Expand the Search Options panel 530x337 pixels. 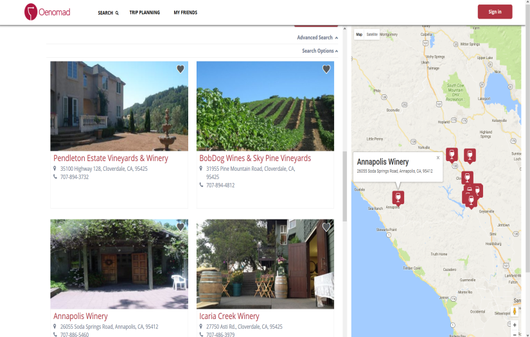pos(320,51)
